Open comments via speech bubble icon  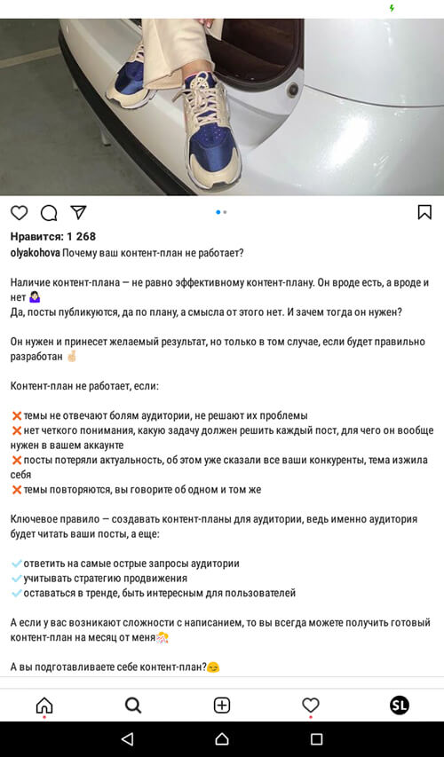coord(49,213)
